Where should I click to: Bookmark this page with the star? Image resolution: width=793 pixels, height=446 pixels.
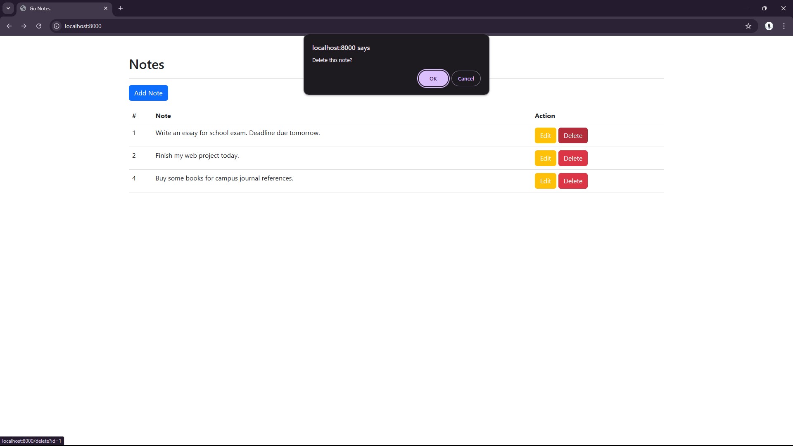point(748,26)
